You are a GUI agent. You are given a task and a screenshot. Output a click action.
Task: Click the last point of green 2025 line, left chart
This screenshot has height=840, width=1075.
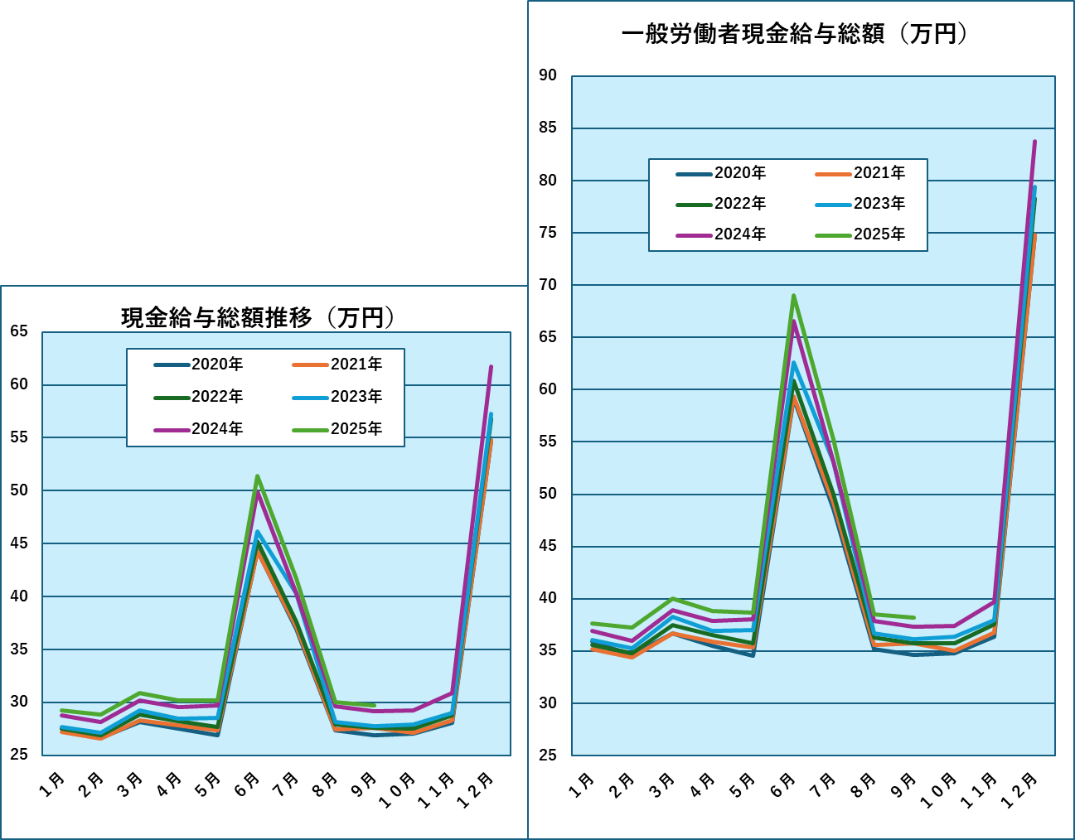(374, 705)
